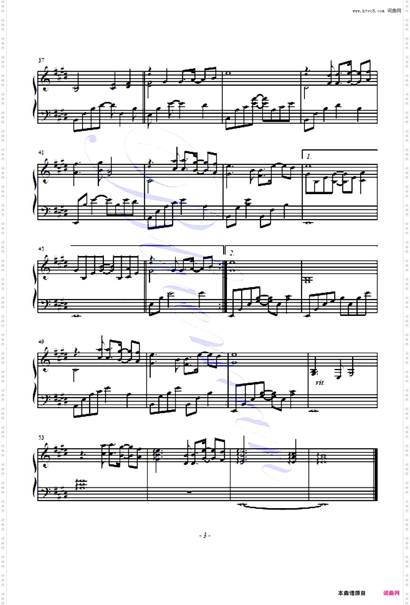Viewport: 410px width, 605px height.
Task: Click measure number 45
Action: [41, 249]
